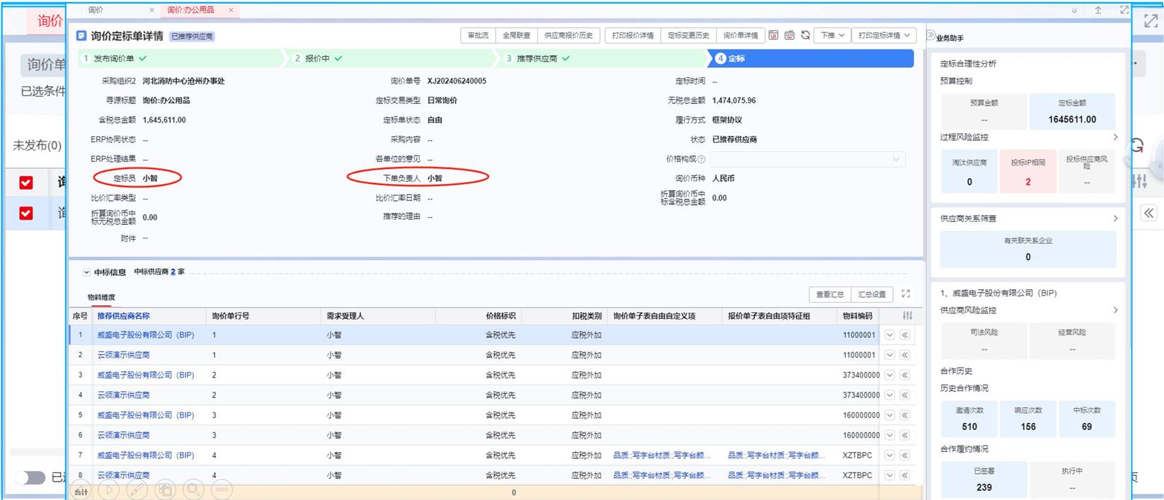Click double-arrow icon on row 1
1164x500 pixels.
905,335
